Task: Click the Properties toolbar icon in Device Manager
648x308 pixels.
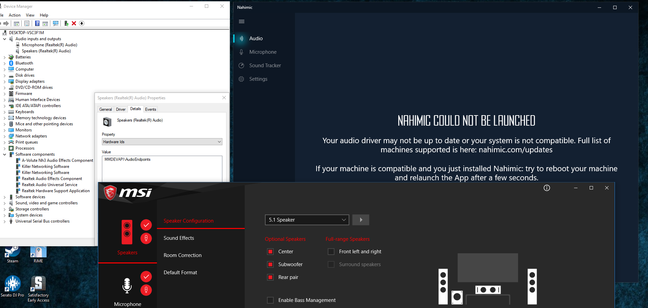Action: click(x=27, y=23)
